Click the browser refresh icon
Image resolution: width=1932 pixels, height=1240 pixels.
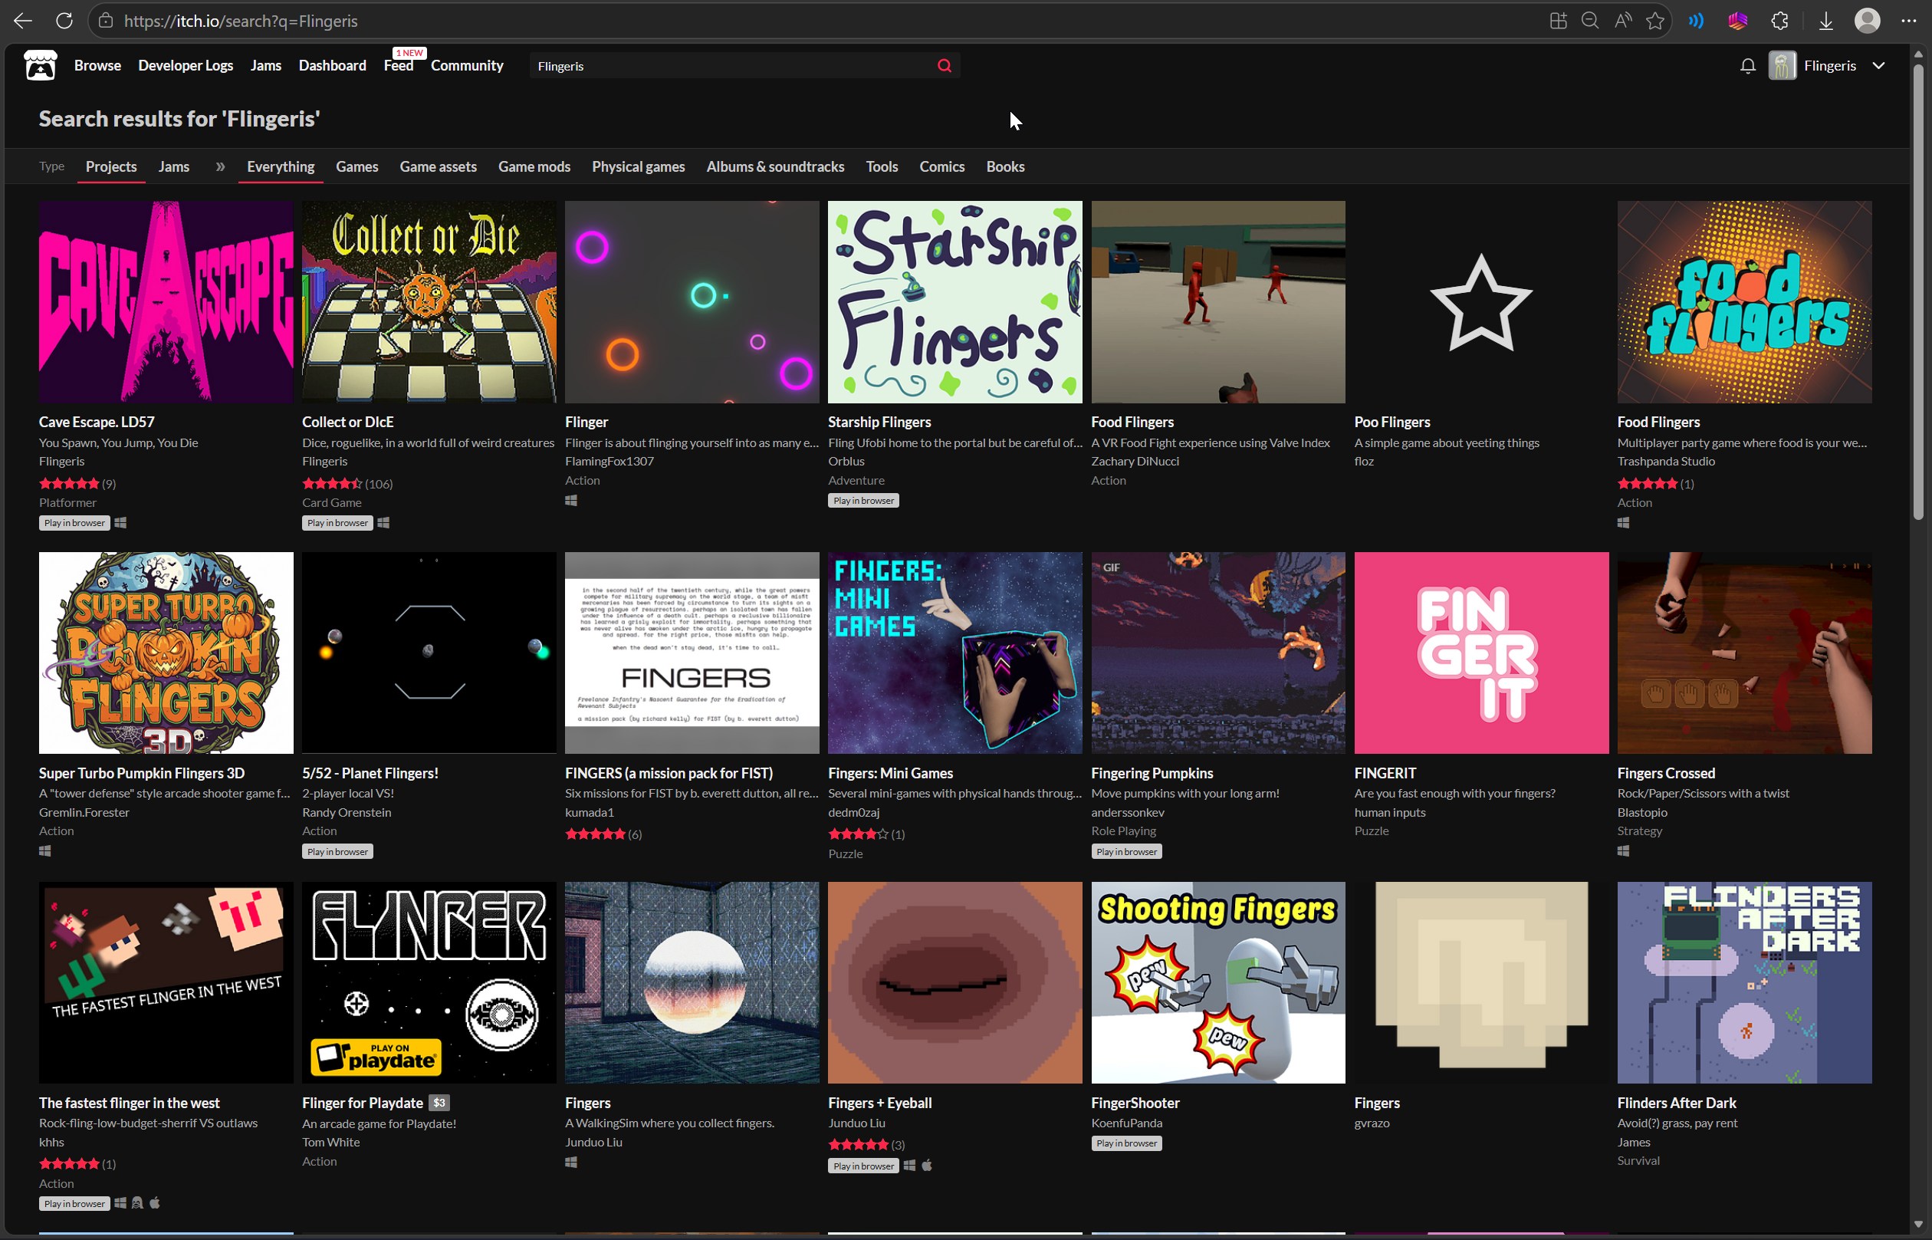coord(64,21)
